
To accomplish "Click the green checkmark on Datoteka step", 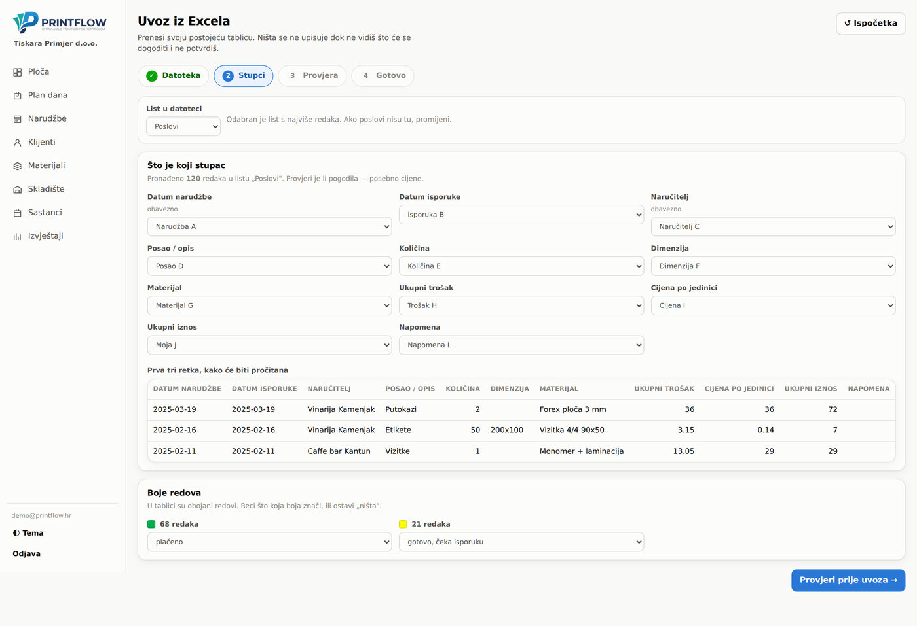I will point(152,76).
